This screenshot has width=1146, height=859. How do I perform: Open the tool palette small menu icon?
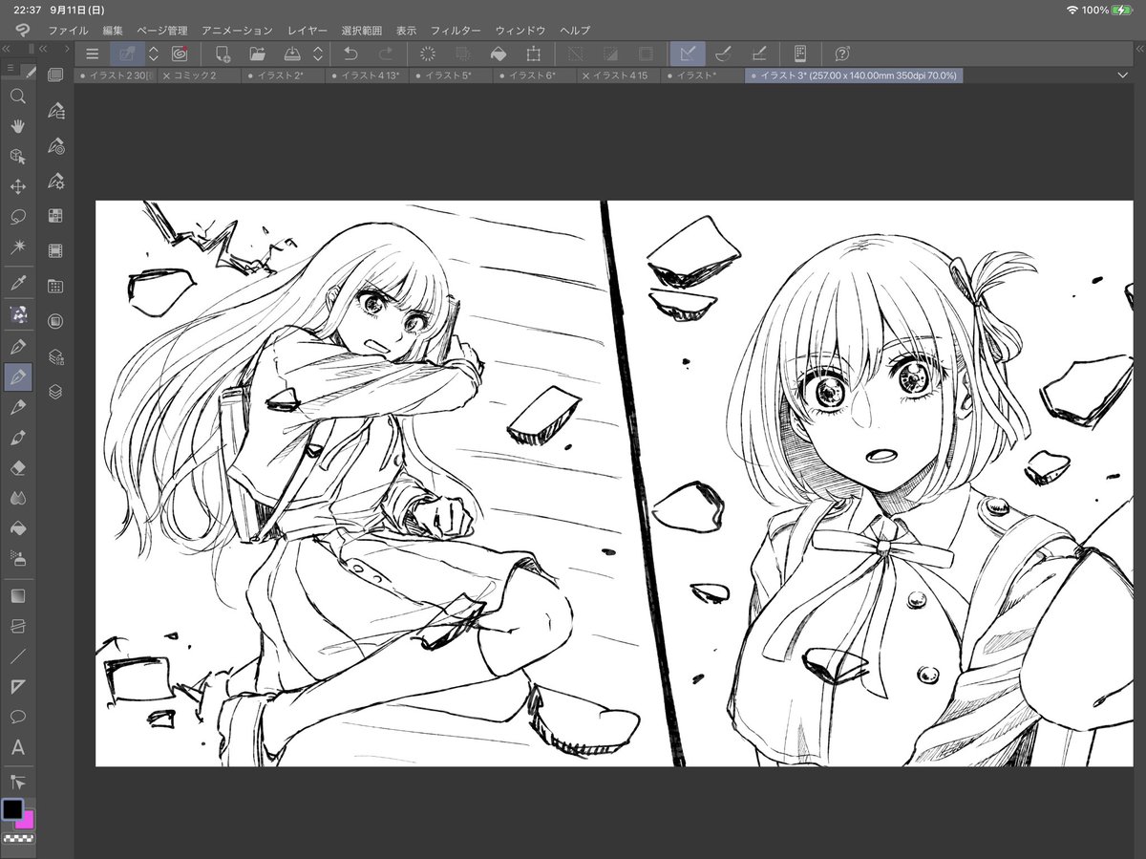pyautogui.click(x=11, y=69)
